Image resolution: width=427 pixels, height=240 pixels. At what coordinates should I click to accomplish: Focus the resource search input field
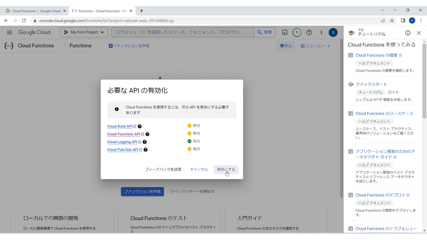click(x=183, y=32)
